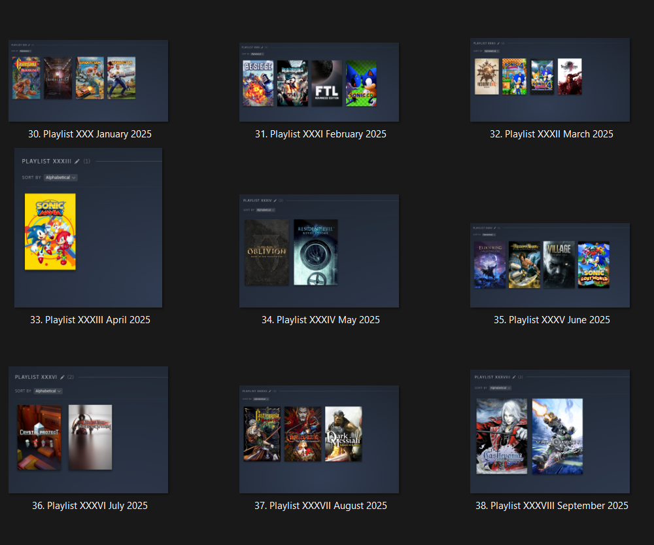Click the pencil edit icon beside PLAYLIST XXXVIII

click(514, 378)
